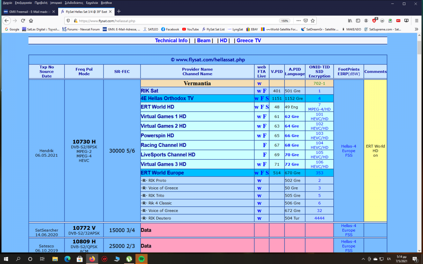View site security padlock information
Viewport: 423px width, 264px height.
[x=75, y=21]
